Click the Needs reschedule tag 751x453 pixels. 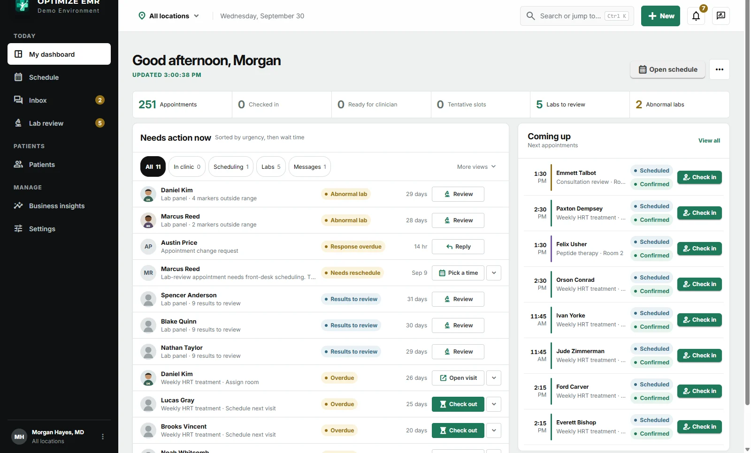tap(353, 273)
